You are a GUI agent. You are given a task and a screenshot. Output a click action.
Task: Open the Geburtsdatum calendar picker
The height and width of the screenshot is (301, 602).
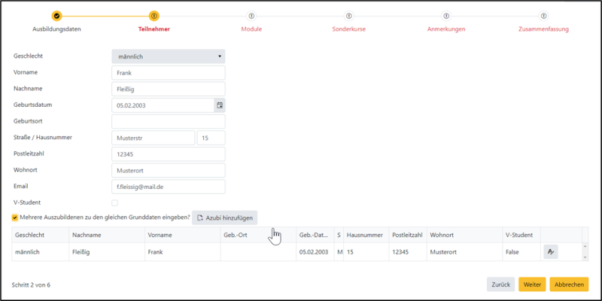(220, 105)
